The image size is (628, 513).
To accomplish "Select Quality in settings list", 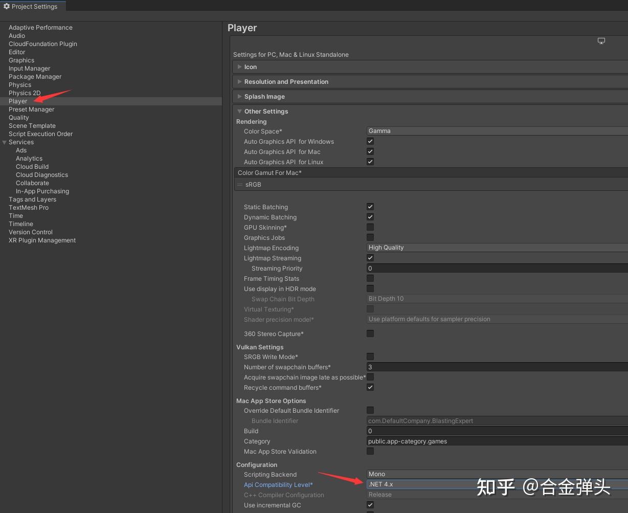I will (x=19, y=118).
